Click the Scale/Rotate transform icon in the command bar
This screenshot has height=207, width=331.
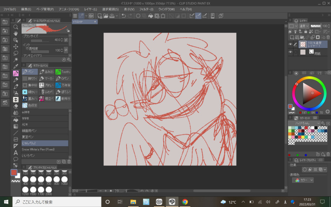click(163, 16)
